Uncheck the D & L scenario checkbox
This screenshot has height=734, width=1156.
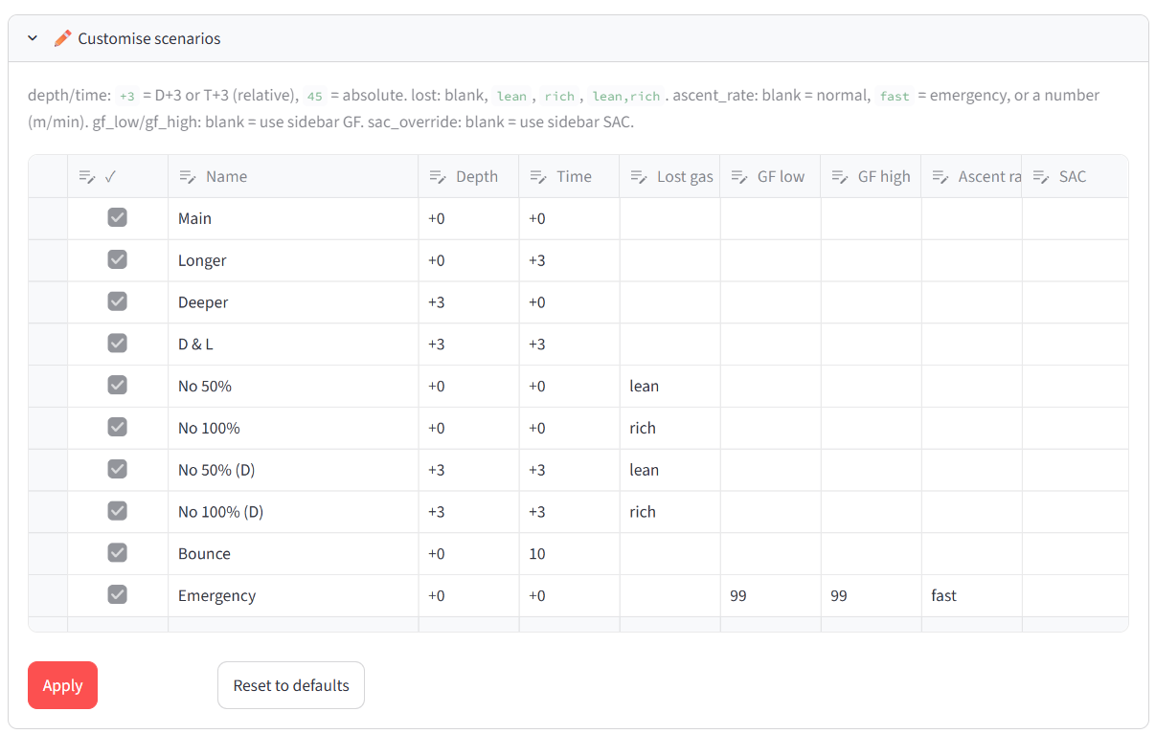pos(117,343)
